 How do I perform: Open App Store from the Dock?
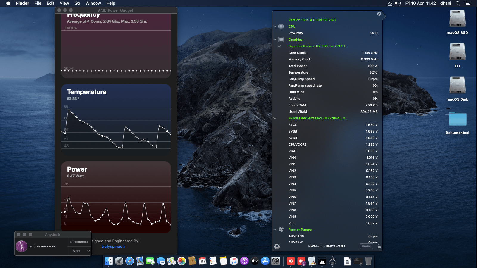(x=265, y=261)
